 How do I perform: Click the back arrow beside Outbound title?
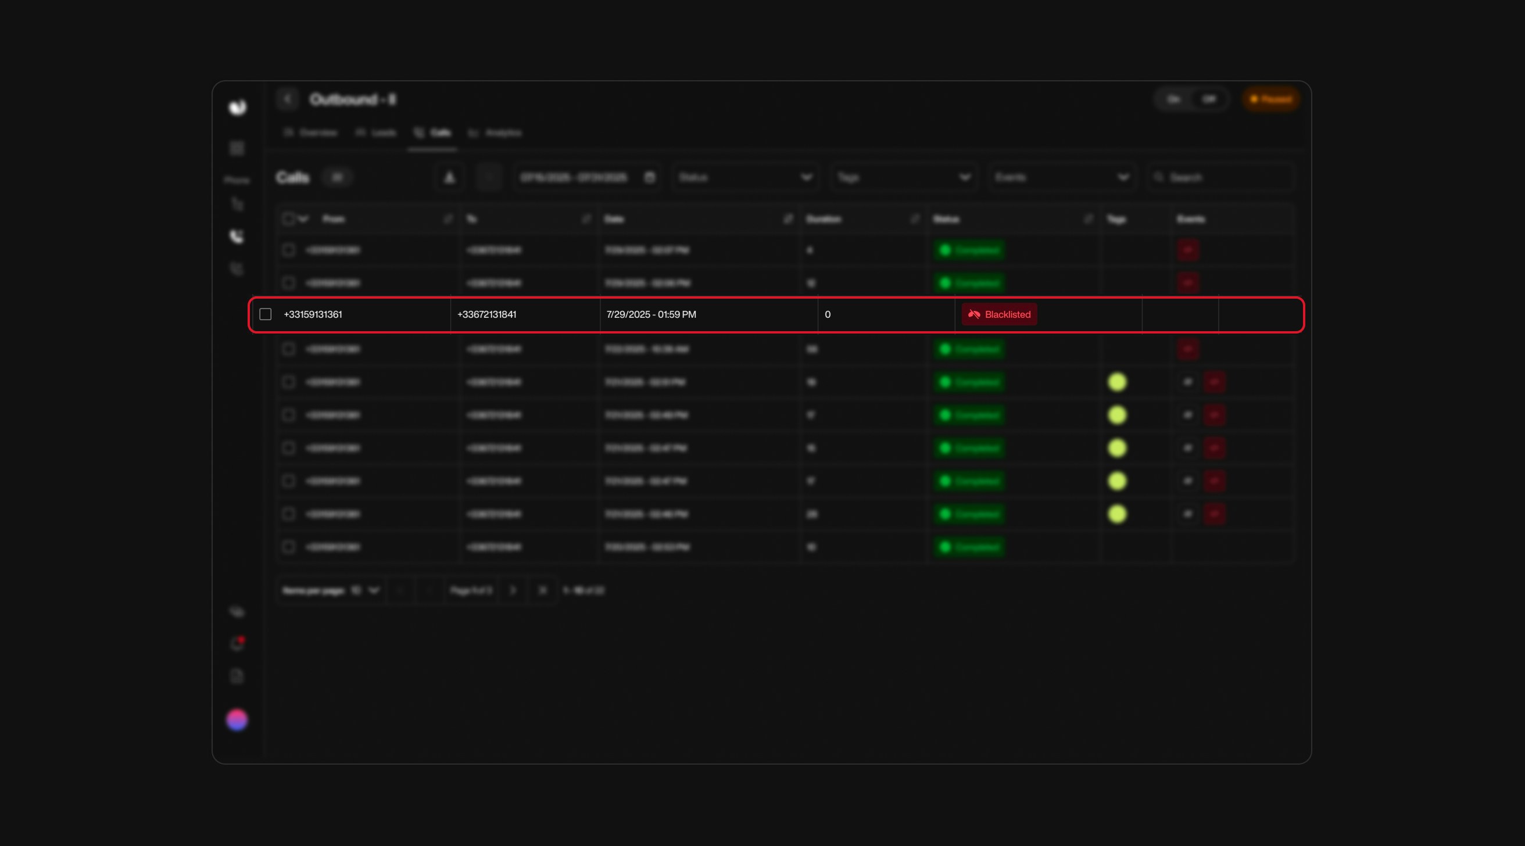(x=288, y=99)
